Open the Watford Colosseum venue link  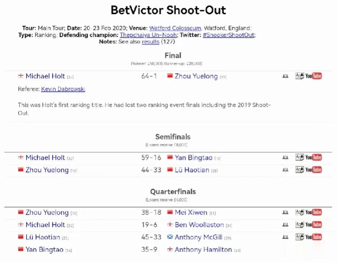[x=175, y=28]
